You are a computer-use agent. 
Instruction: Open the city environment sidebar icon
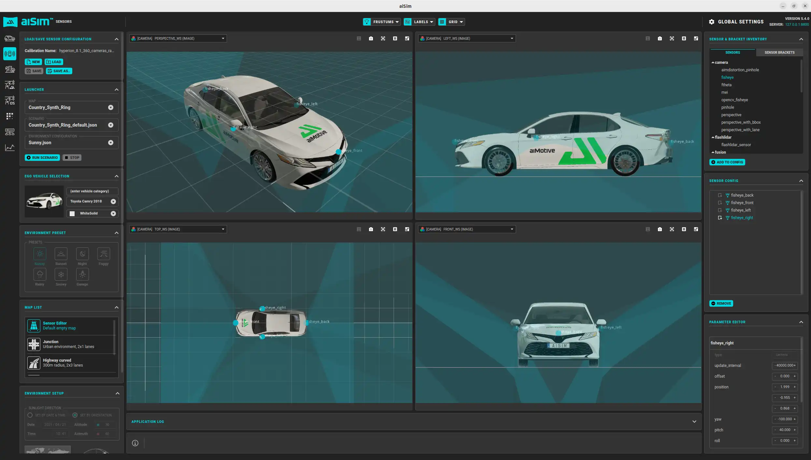10,69
